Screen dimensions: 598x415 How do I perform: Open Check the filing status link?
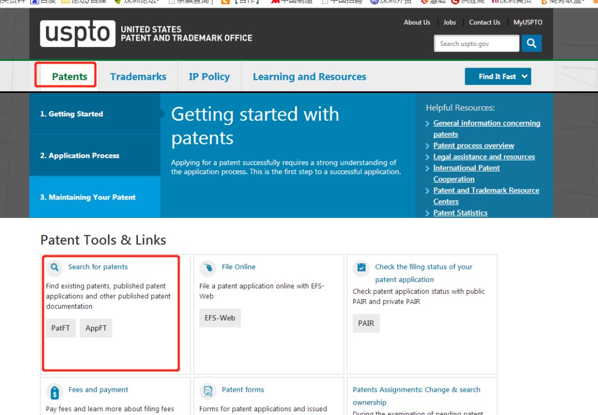pyautogui.click(x=424, y=273)
